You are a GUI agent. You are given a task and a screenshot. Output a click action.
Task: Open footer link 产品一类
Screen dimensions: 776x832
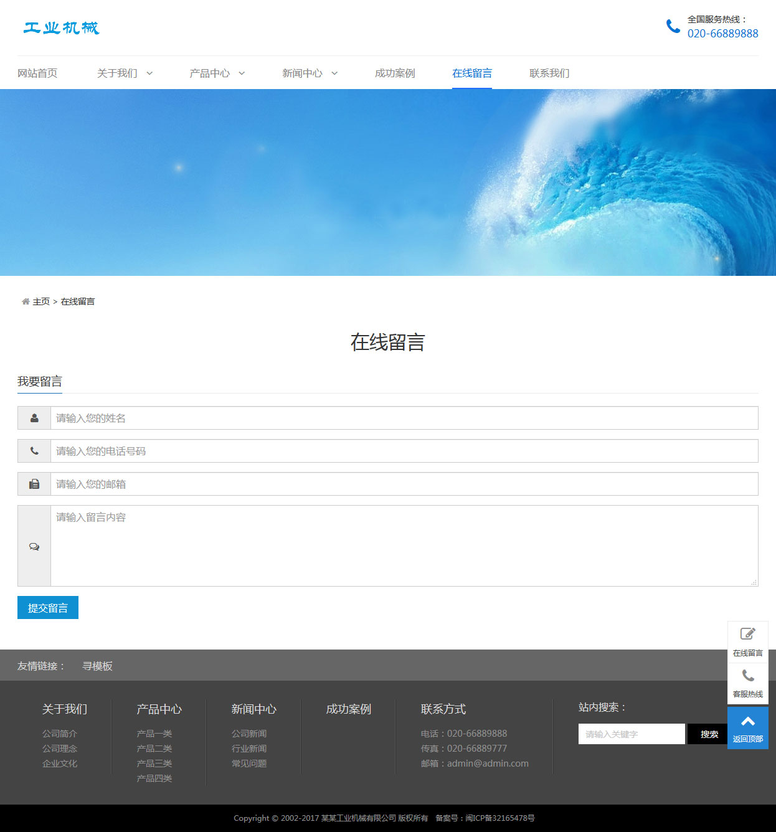(154, 734)
